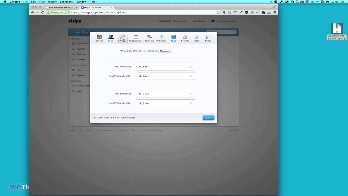This screenshot has height=196, width=348.
Task: Open the Apps settings tab
Action: [173, 38]
